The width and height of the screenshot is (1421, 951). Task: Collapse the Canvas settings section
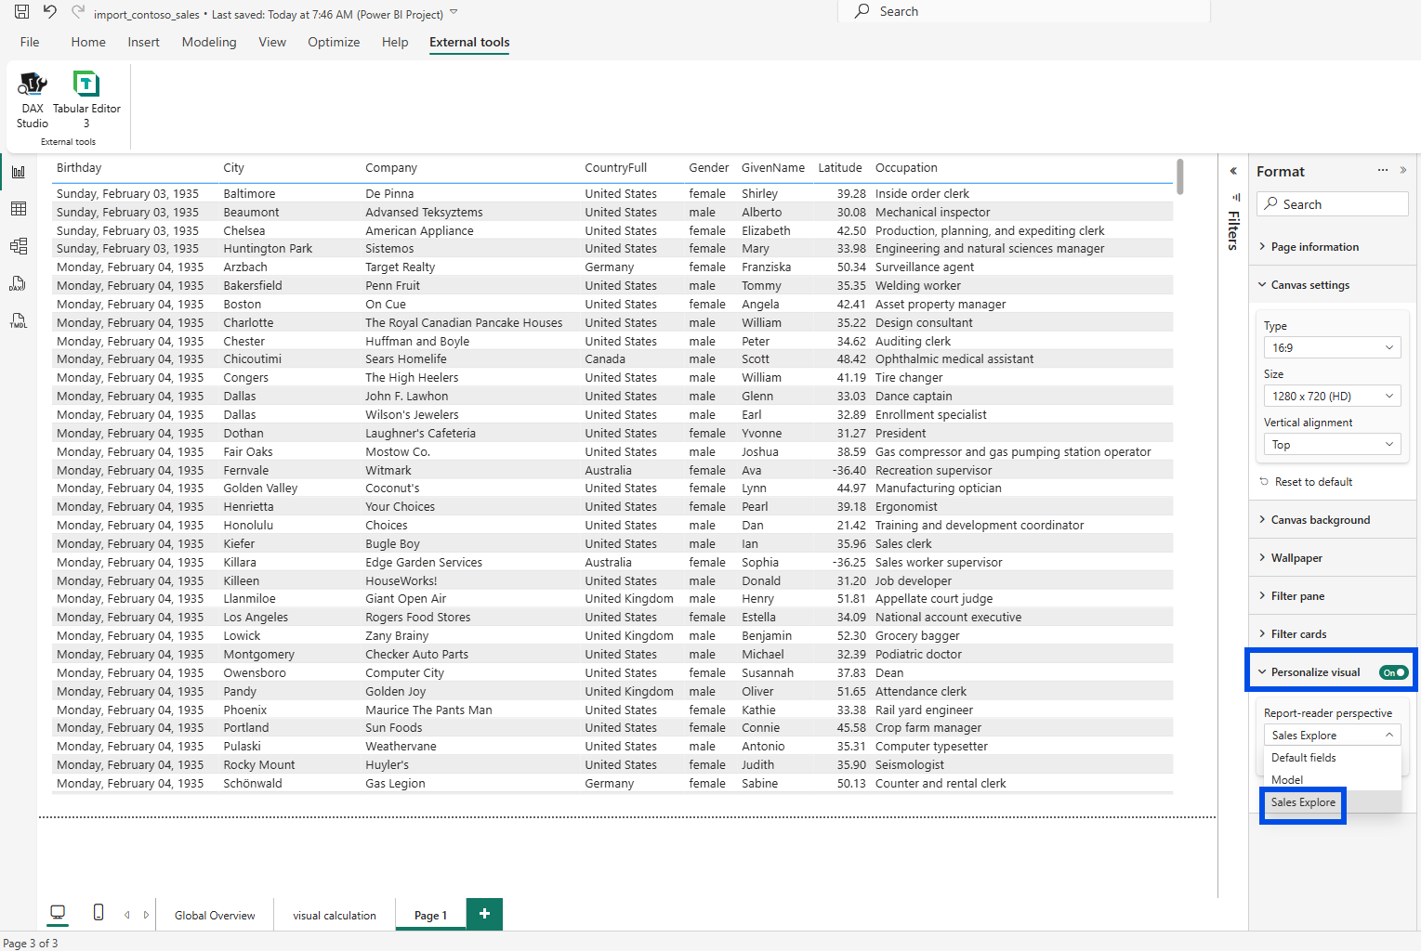click(x=1333, y=285)
